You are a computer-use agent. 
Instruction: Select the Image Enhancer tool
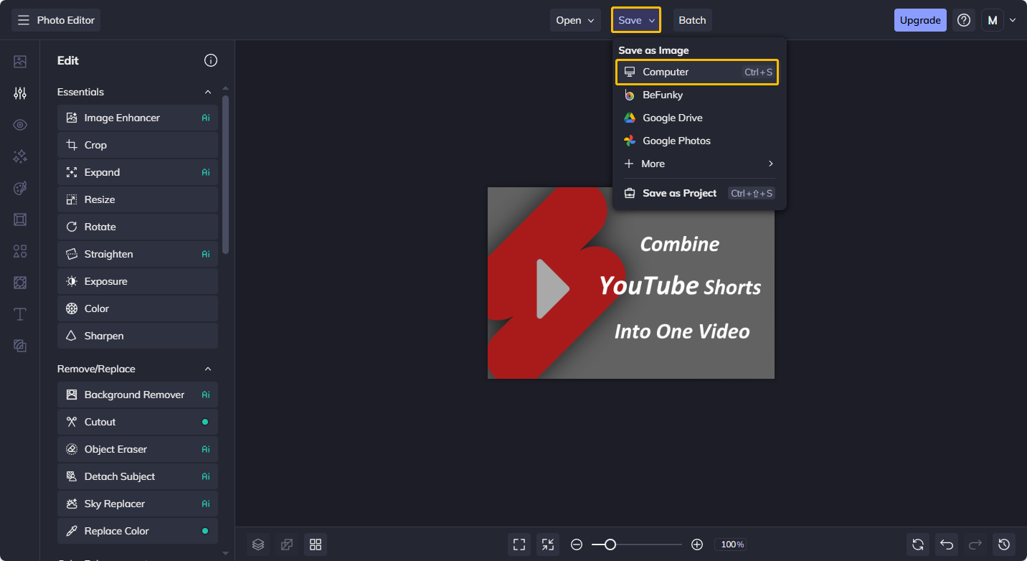pos(138,118)
